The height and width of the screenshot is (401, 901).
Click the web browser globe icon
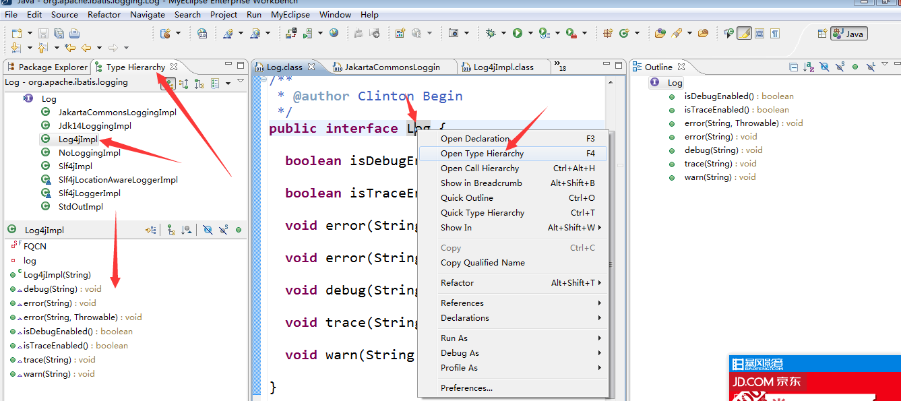point(333,32)
